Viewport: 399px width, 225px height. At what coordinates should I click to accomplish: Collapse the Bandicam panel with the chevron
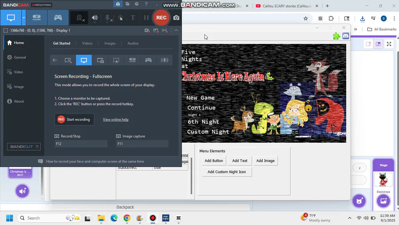(x=176, y=30)
